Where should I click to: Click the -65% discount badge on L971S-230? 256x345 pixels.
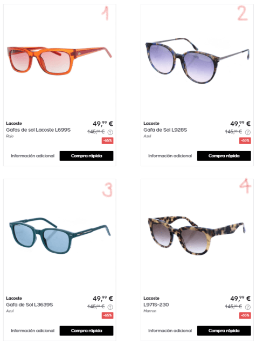coord(245,315)
